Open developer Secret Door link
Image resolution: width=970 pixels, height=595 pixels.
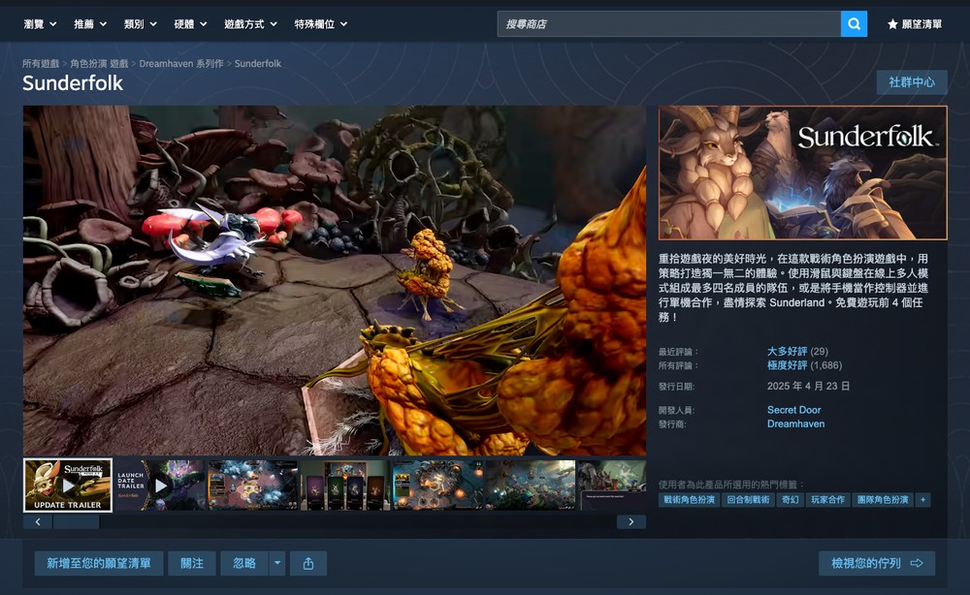(793, 410)
